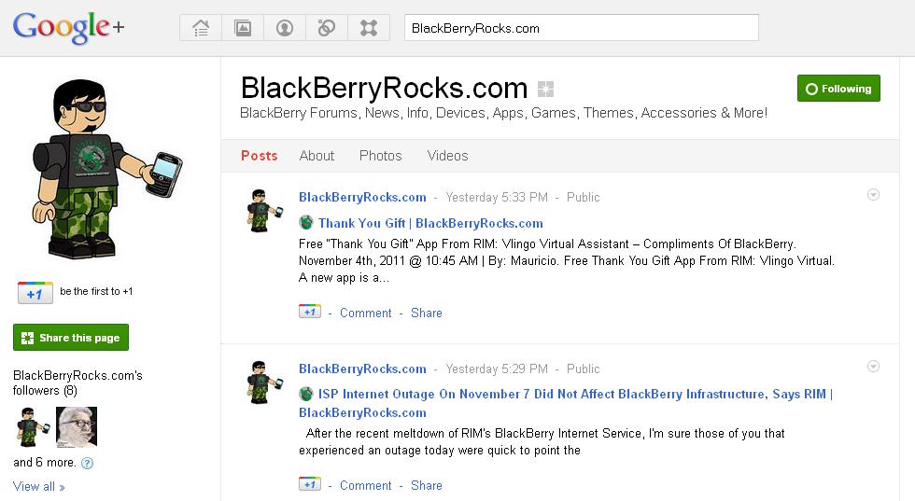Screen dimensions: 915x501
Task: Click the Public label on 5:29 PM post
Action: 583,369
